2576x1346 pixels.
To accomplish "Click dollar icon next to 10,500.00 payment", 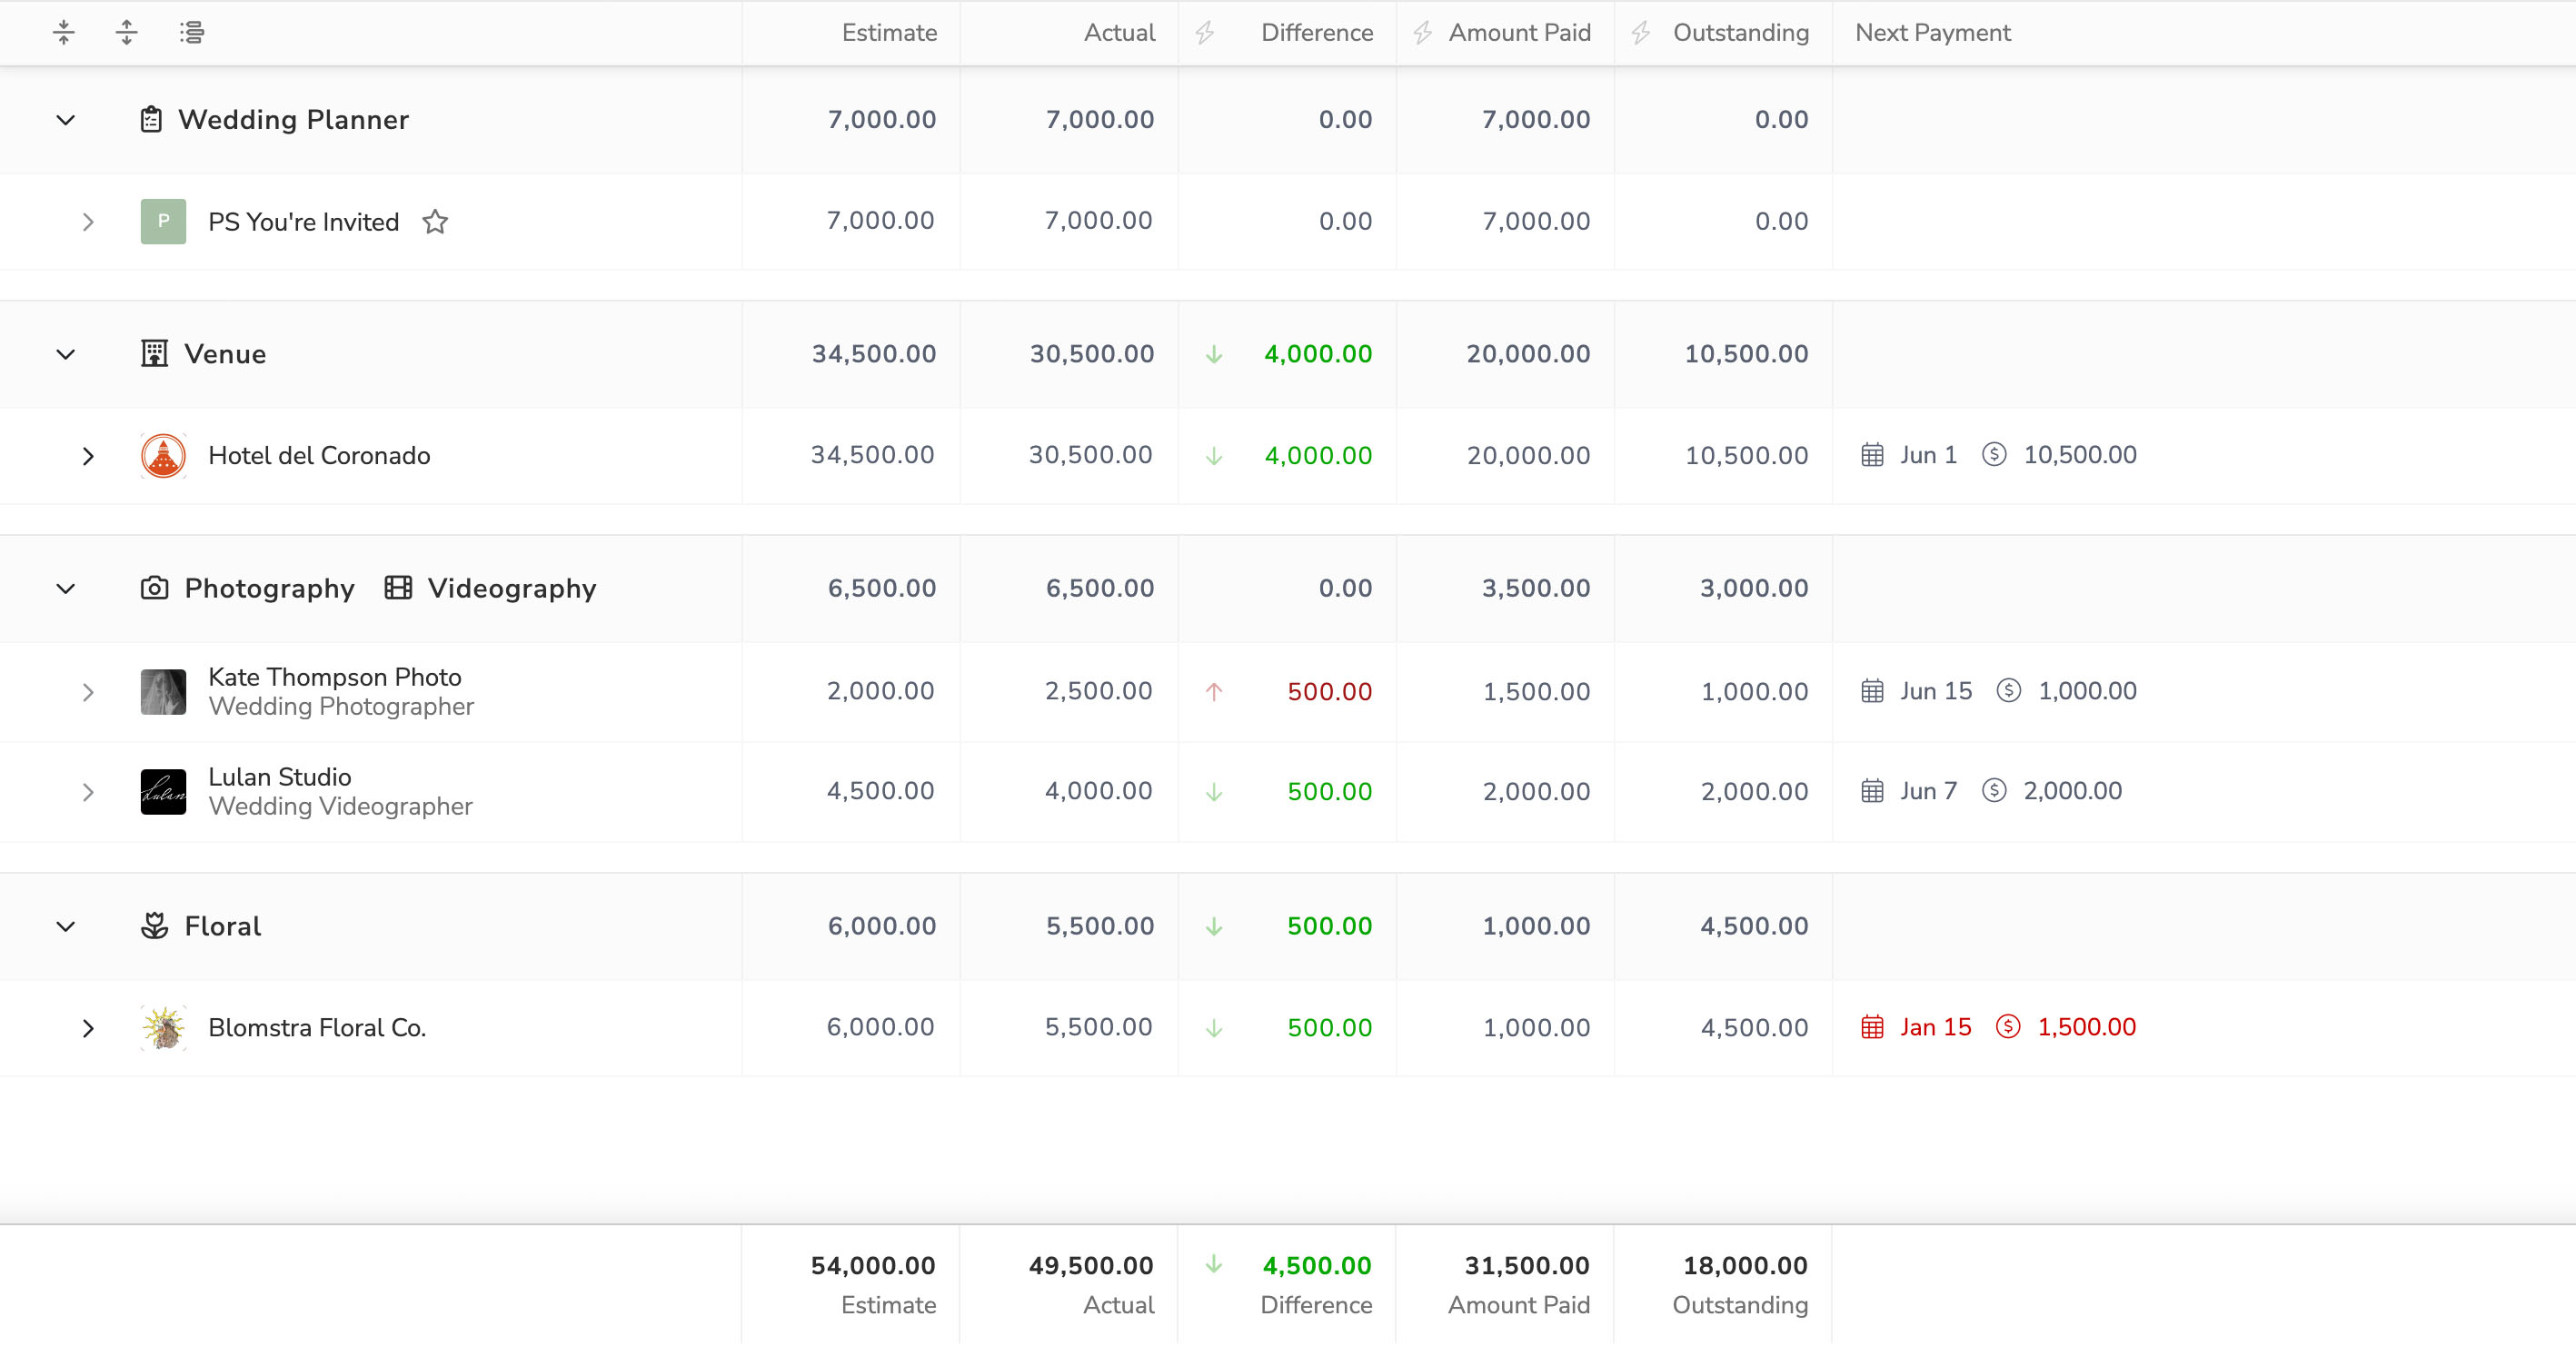I will click(1994, 455).
